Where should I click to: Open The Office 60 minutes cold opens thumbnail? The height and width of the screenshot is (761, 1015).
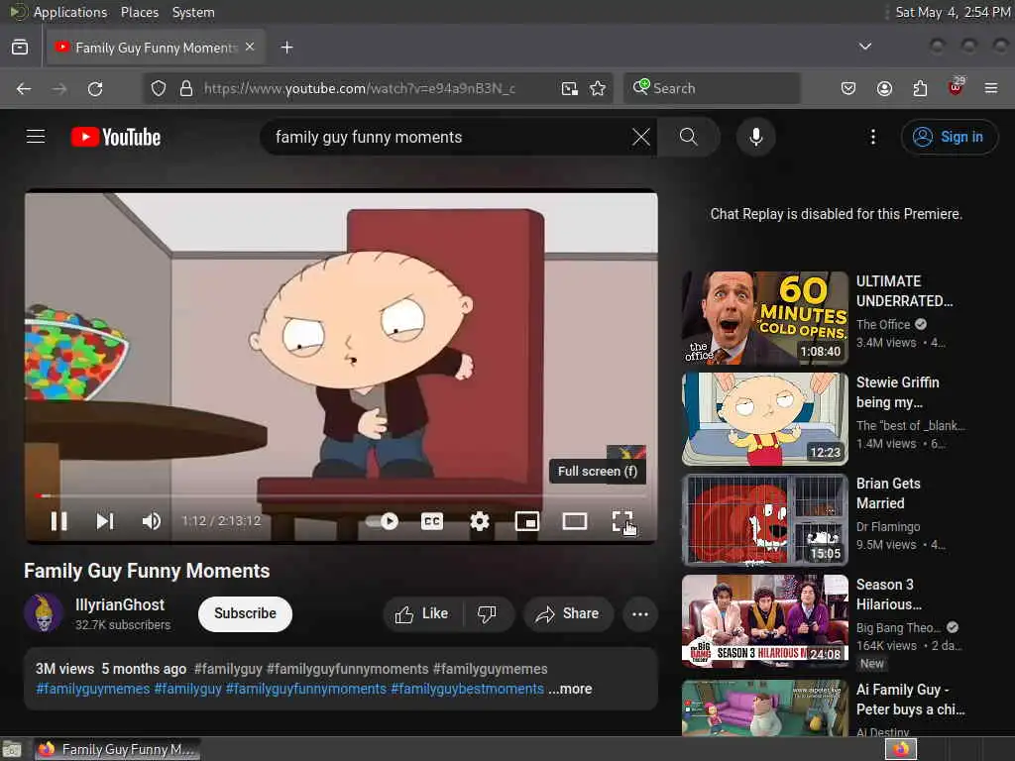click(x=764, y=317)
